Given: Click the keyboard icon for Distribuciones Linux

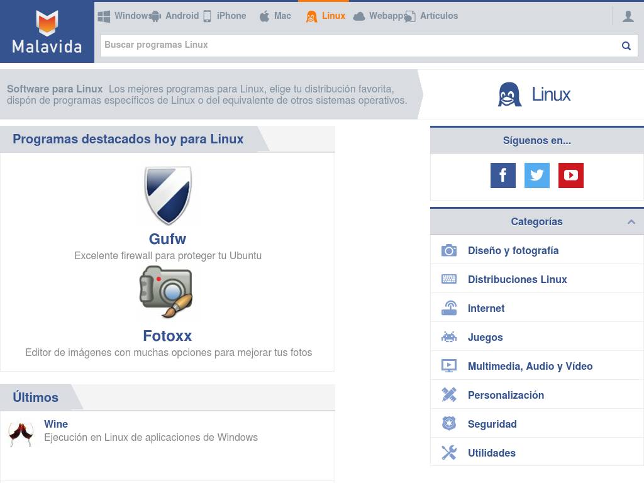Looking at the screenshot, I should [x=449, y=279].
